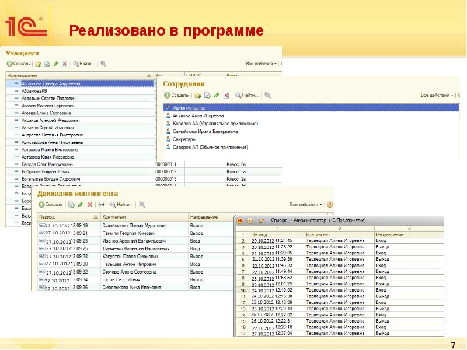Sort by the Наименование column header
This screenshot has height=350, width=467.
click(79, 76)
